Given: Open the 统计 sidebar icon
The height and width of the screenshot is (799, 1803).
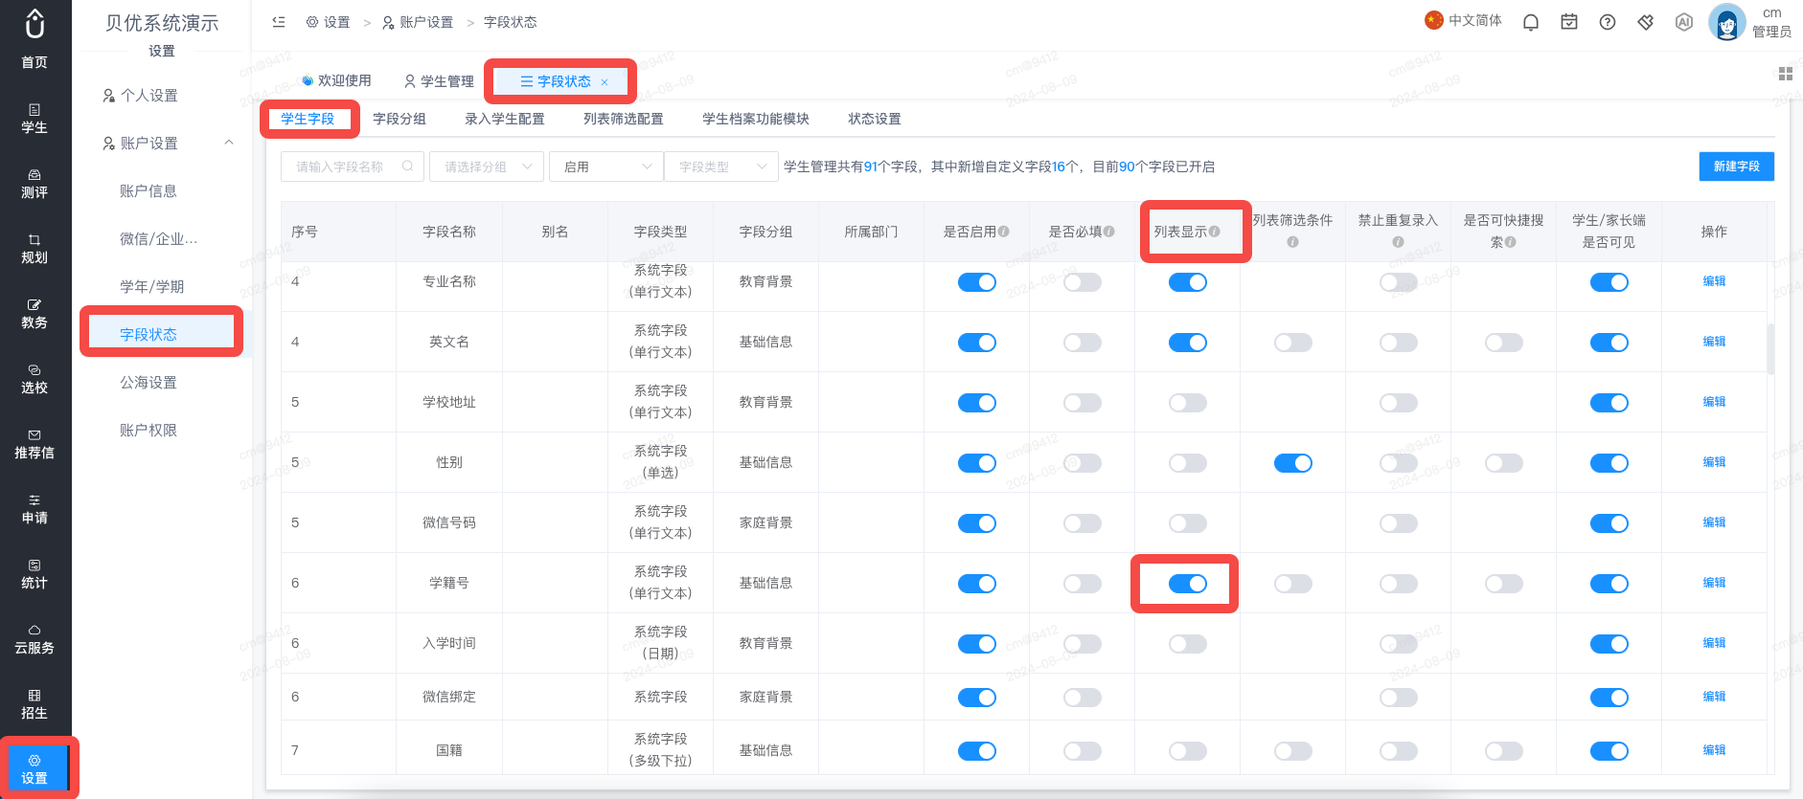Looking at the screenshot, I should pyautogui.click(x=34, y=573).
